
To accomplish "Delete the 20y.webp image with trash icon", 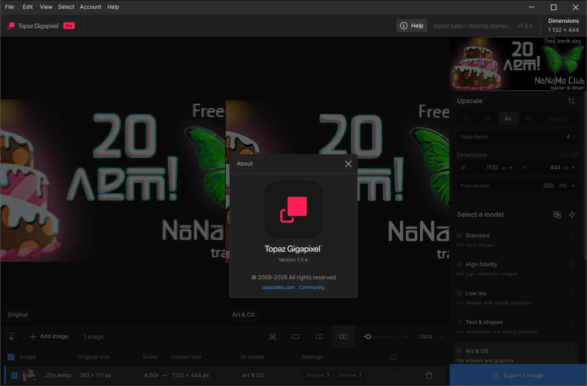I will (429, 375).
